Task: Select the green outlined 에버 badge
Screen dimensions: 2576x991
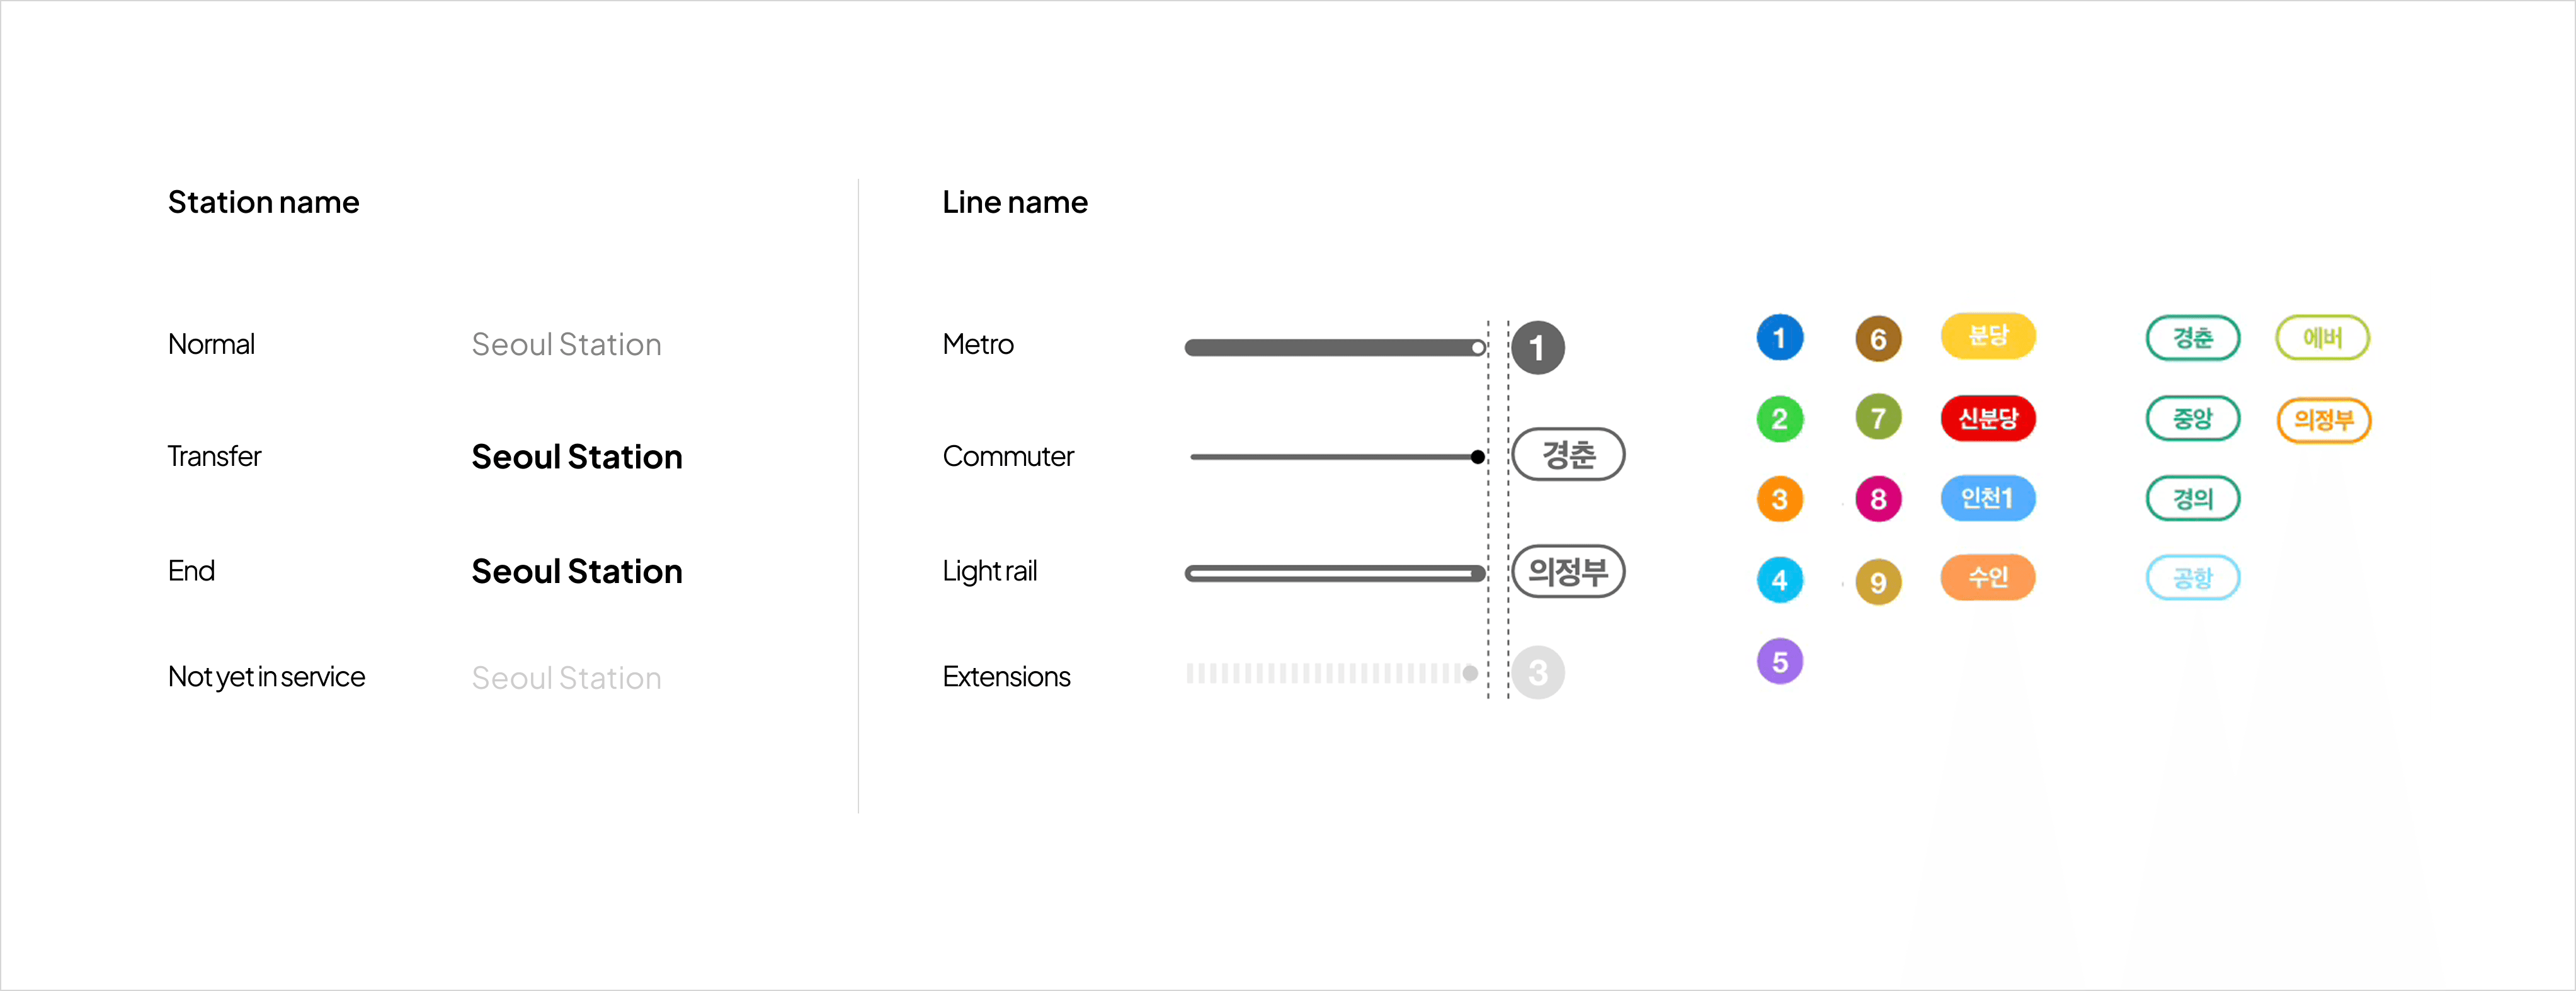Action: tap(2322, 338)
